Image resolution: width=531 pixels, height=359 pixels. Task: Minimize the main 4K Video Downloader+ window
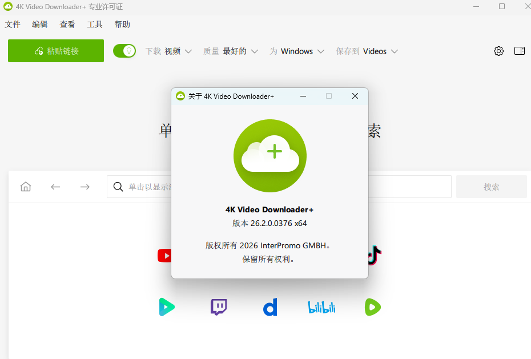[x=476, y=6]
